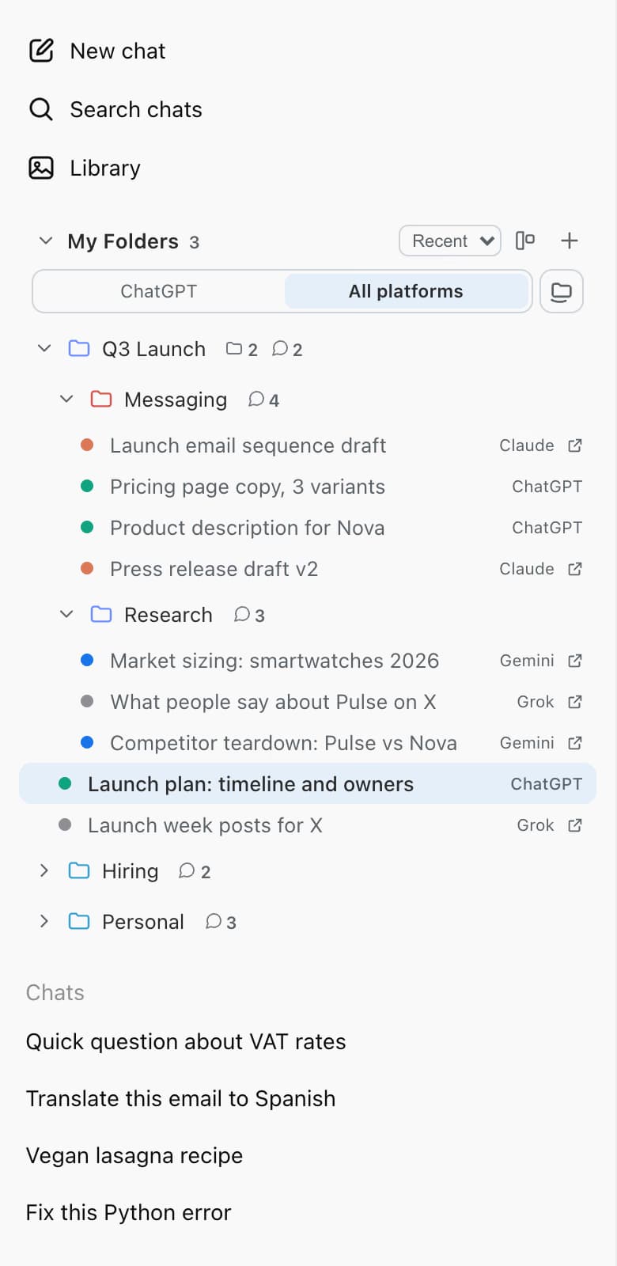
Task: Click the red Messaging folder icon
Action: tap(101, 399)
